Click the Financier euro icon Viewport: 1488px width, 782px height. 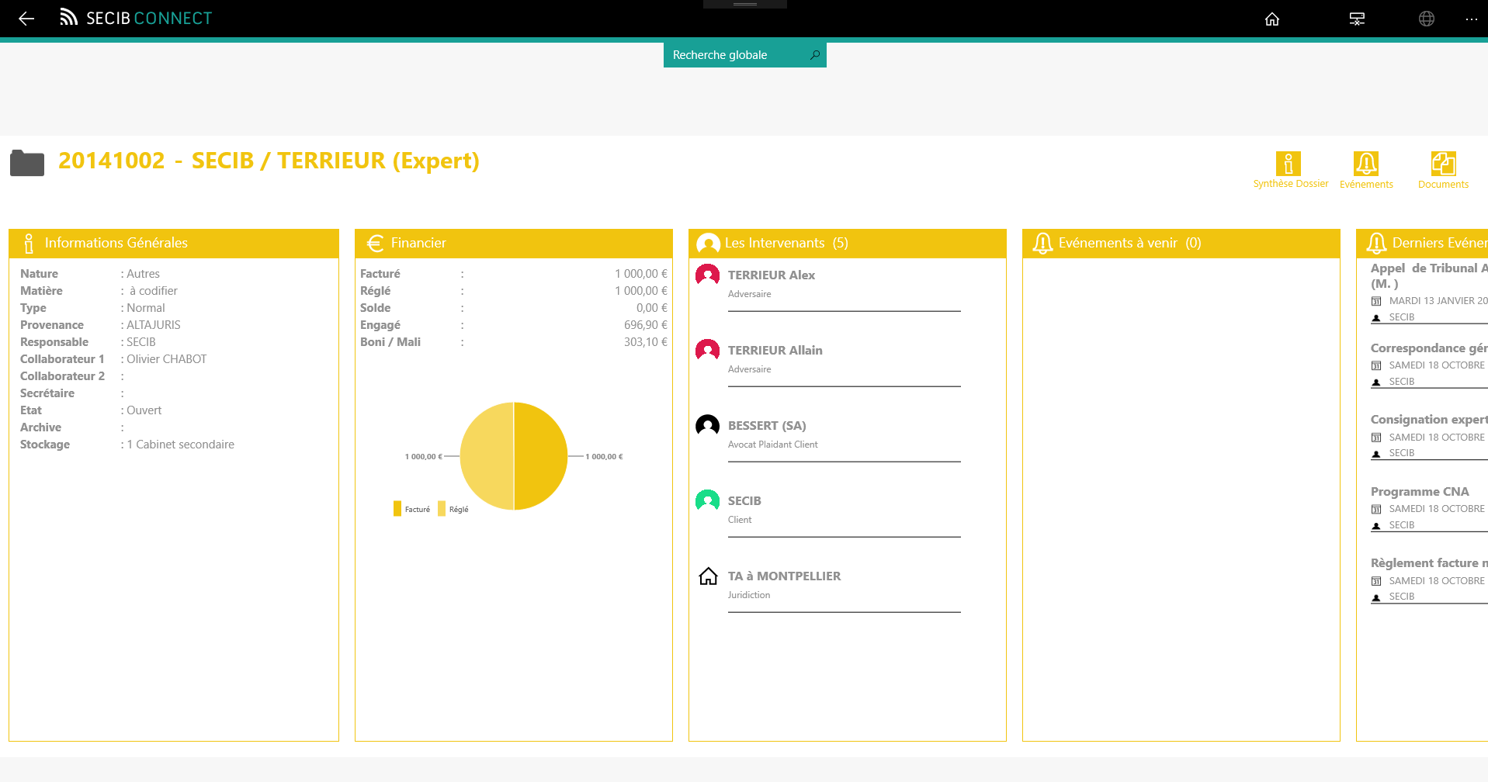[x=376, y=244]
